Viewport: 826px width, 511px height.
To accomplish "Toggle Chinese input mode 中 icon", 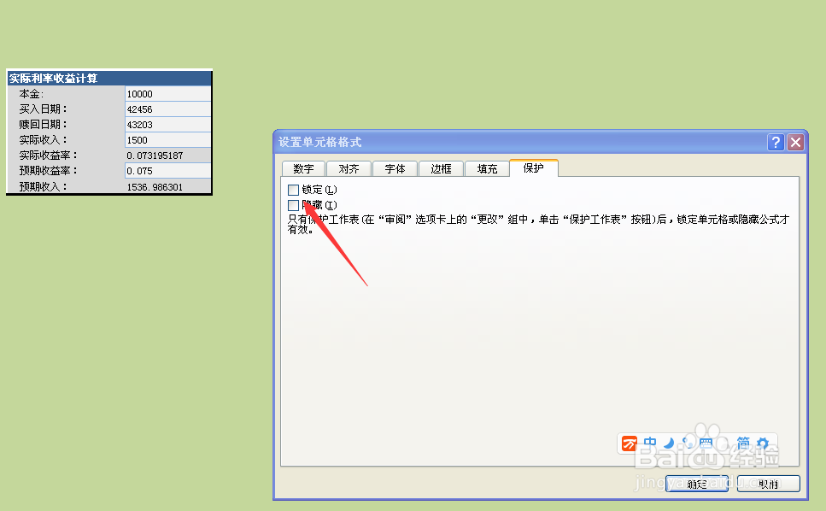I will pos(650,443).
